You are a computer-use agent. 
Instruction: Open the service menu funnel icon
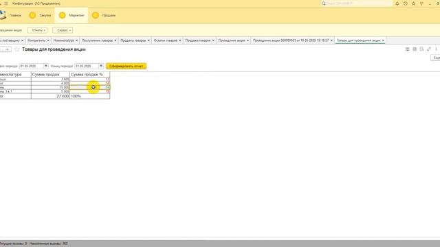click(x=421, y=3)
